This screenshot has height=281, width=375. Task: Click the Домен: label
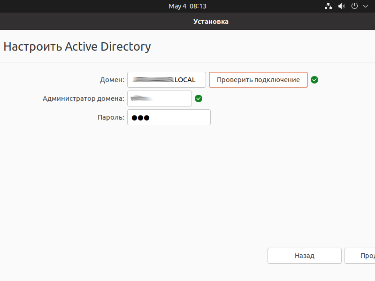click(x=112, y=80)
